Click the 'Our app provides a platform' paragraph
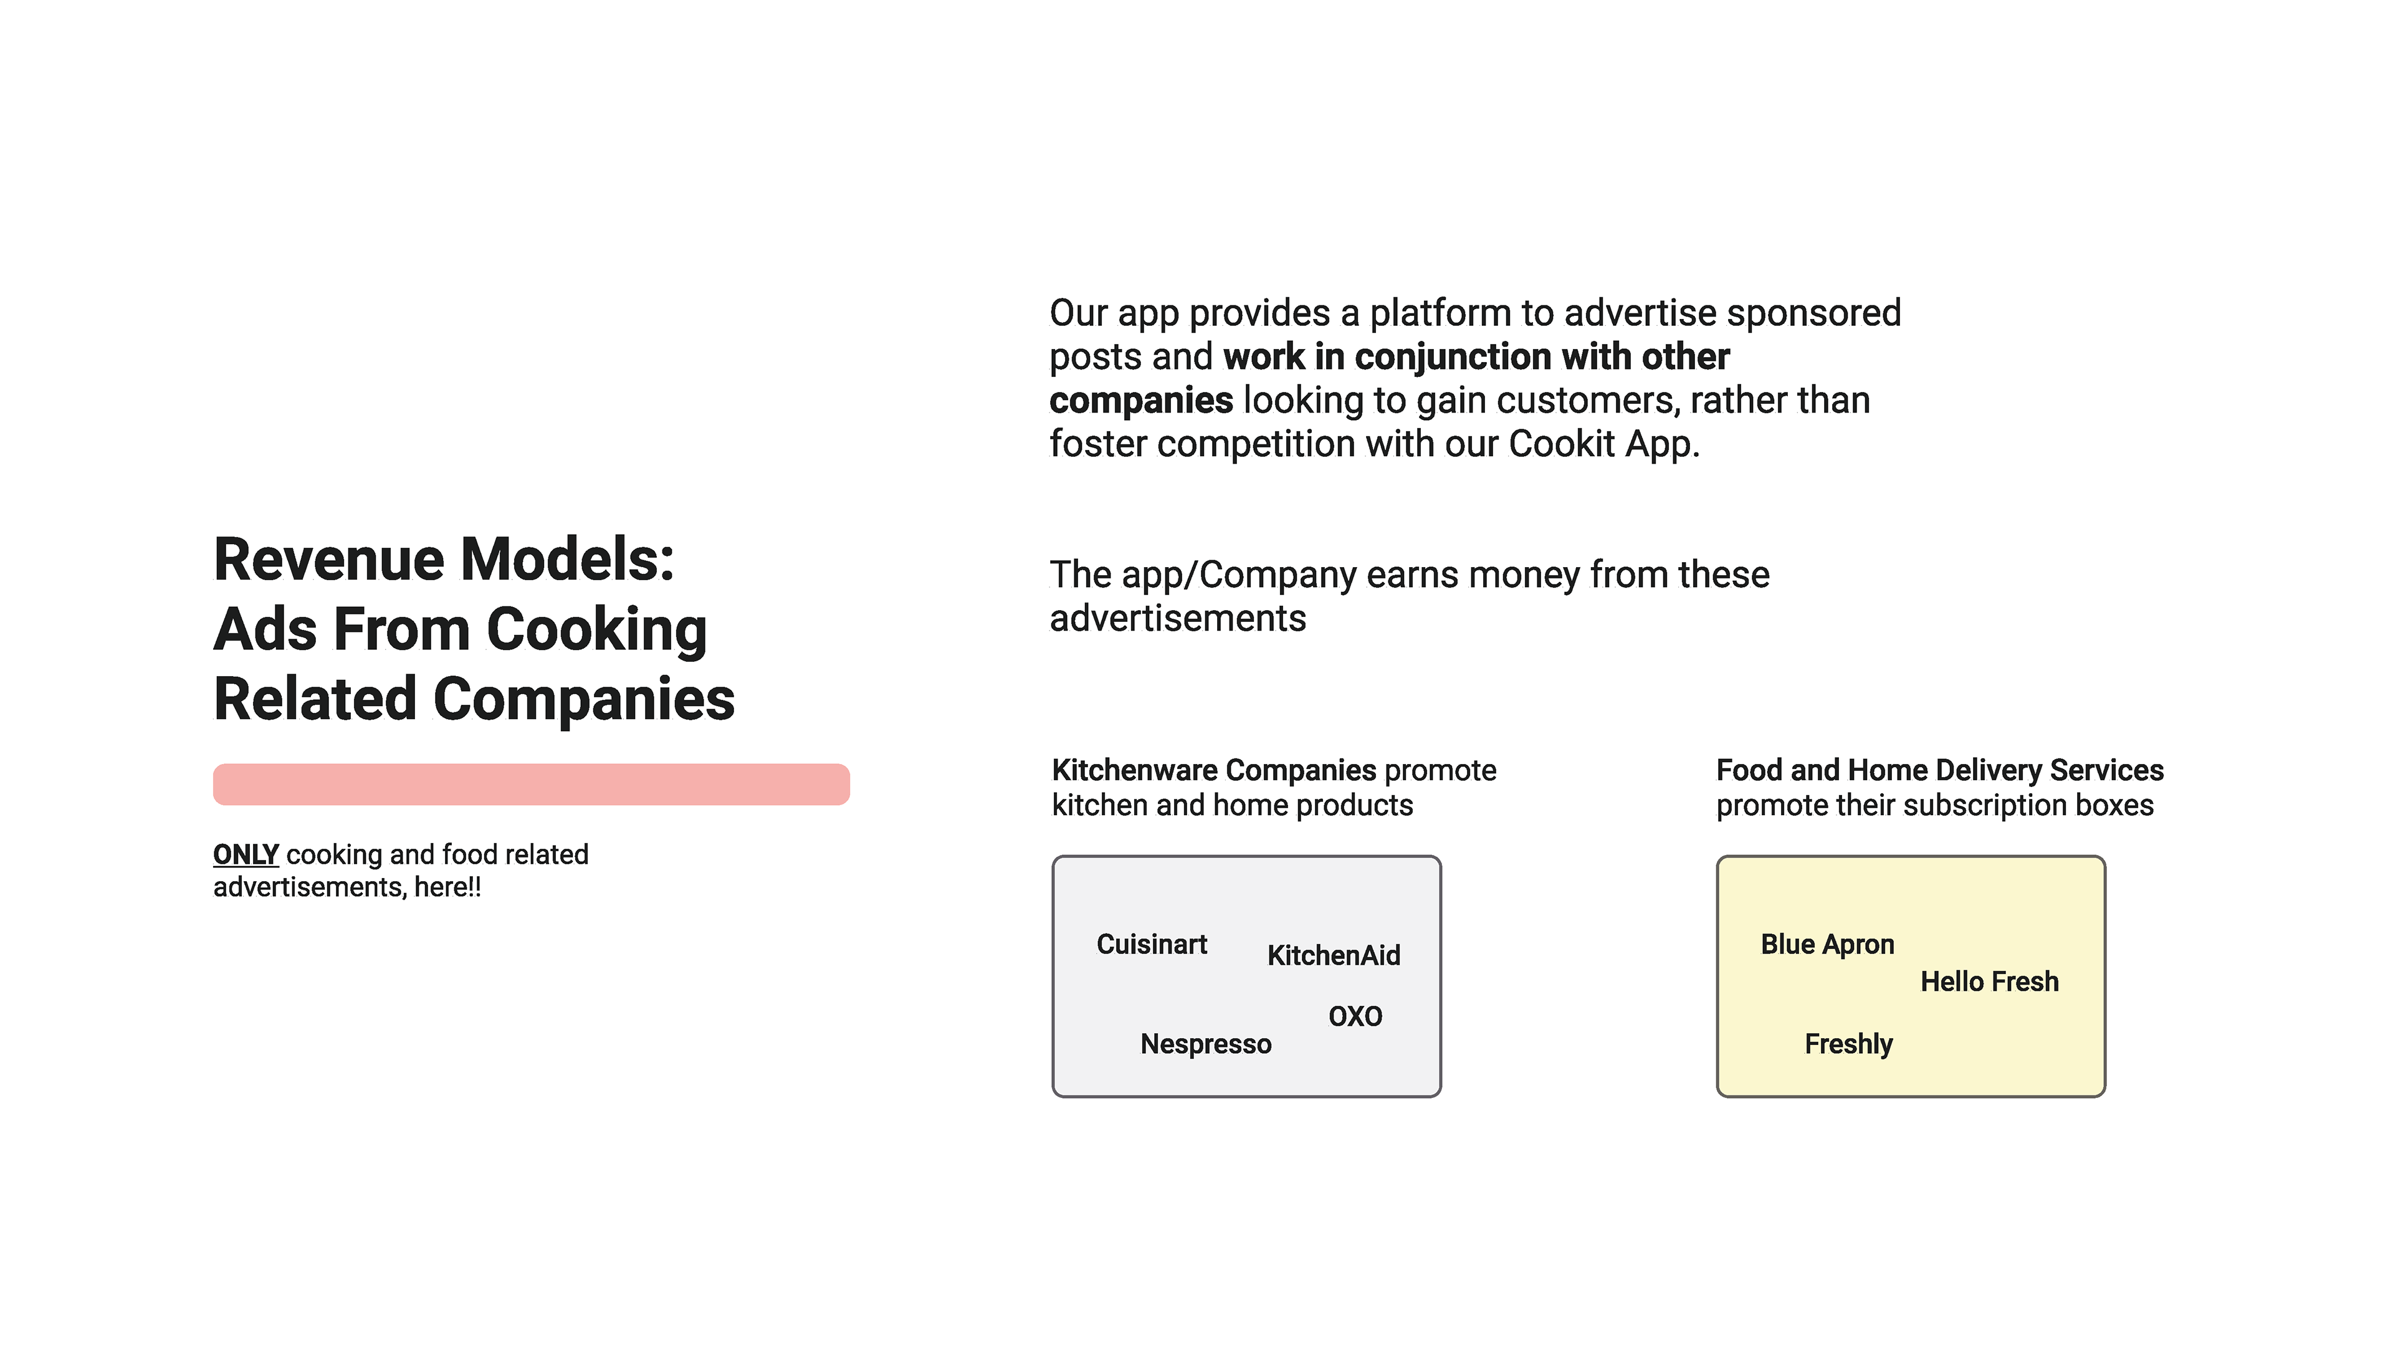The image size is (2393, 1346). [1475, 378]
